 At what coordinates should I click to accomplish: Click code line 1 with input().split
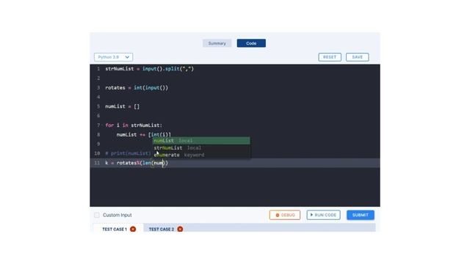(149, 68)
